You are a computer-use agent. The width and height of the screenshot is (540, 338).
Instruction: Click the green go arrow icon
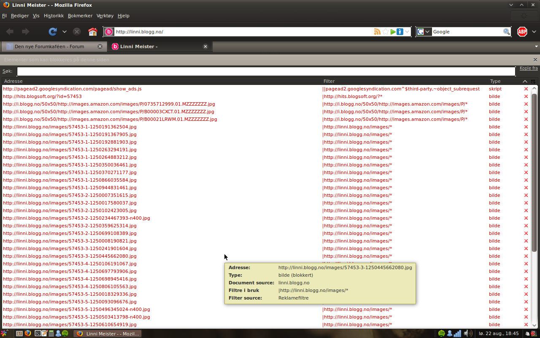(393, 32)
